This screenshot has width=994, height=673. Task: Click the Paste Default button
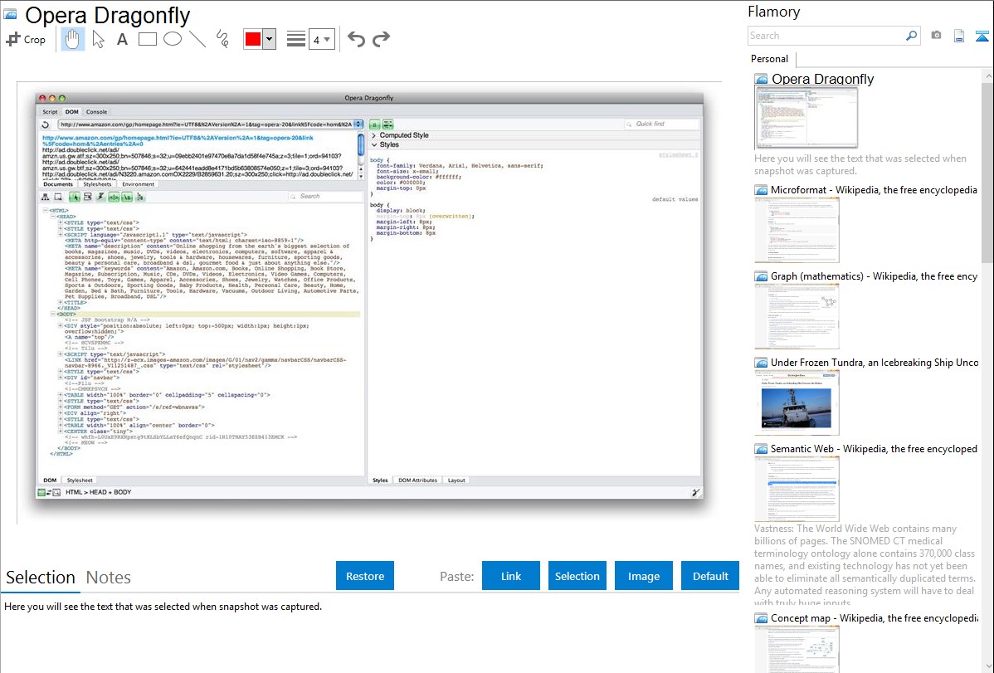(710, 576)
